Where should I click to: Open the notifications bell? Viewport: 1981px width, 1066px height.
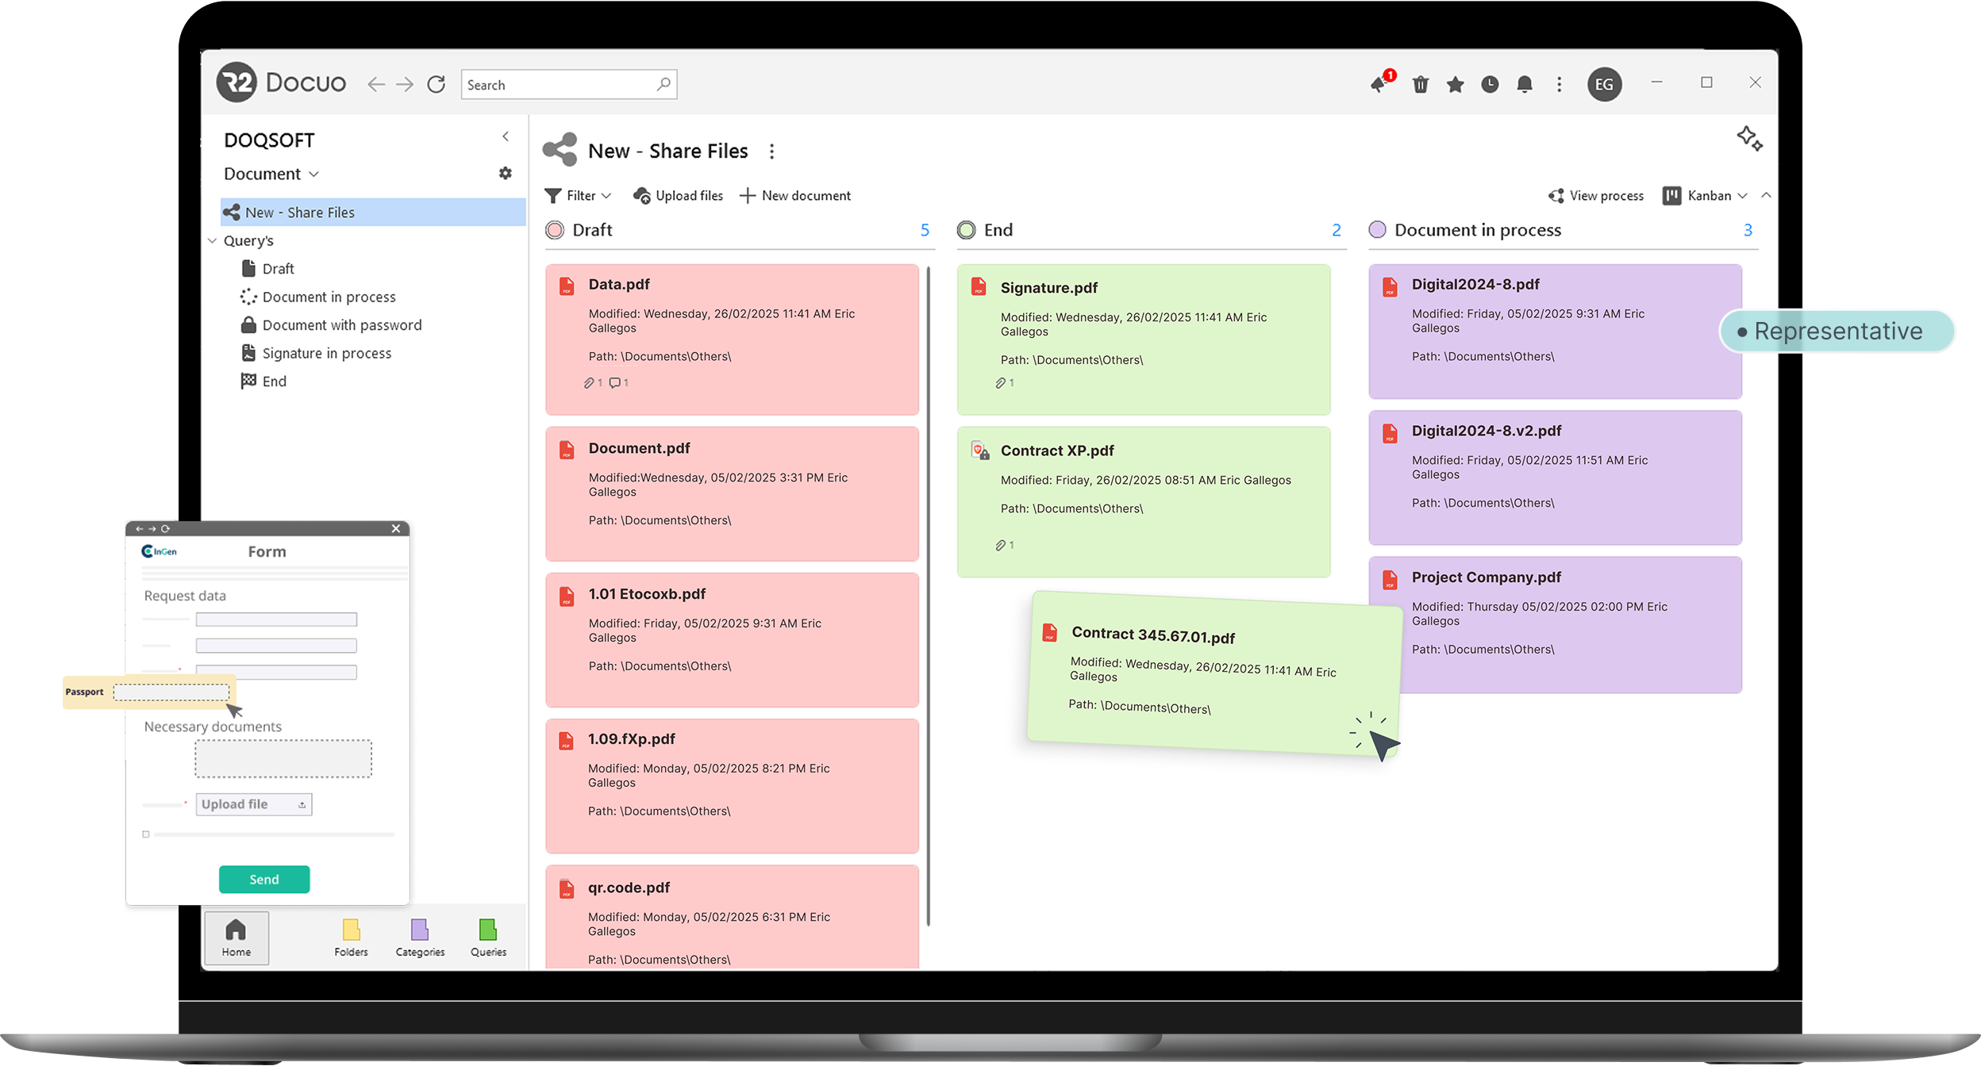point(1525,84)
